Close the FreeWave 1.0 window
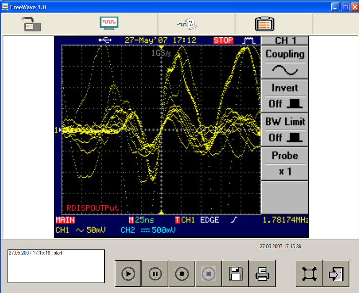Screen dimensions: 359x293 coord(355,7)
